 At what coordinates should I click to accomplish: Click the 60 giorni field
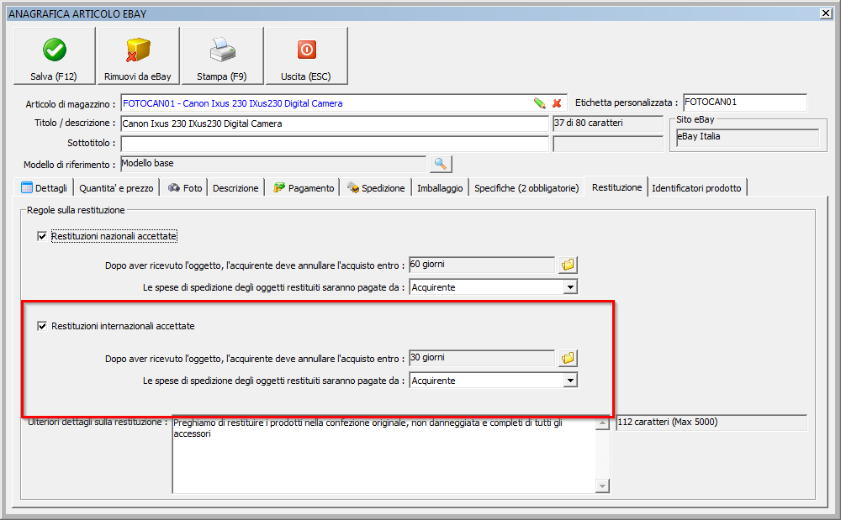(482, 265)
